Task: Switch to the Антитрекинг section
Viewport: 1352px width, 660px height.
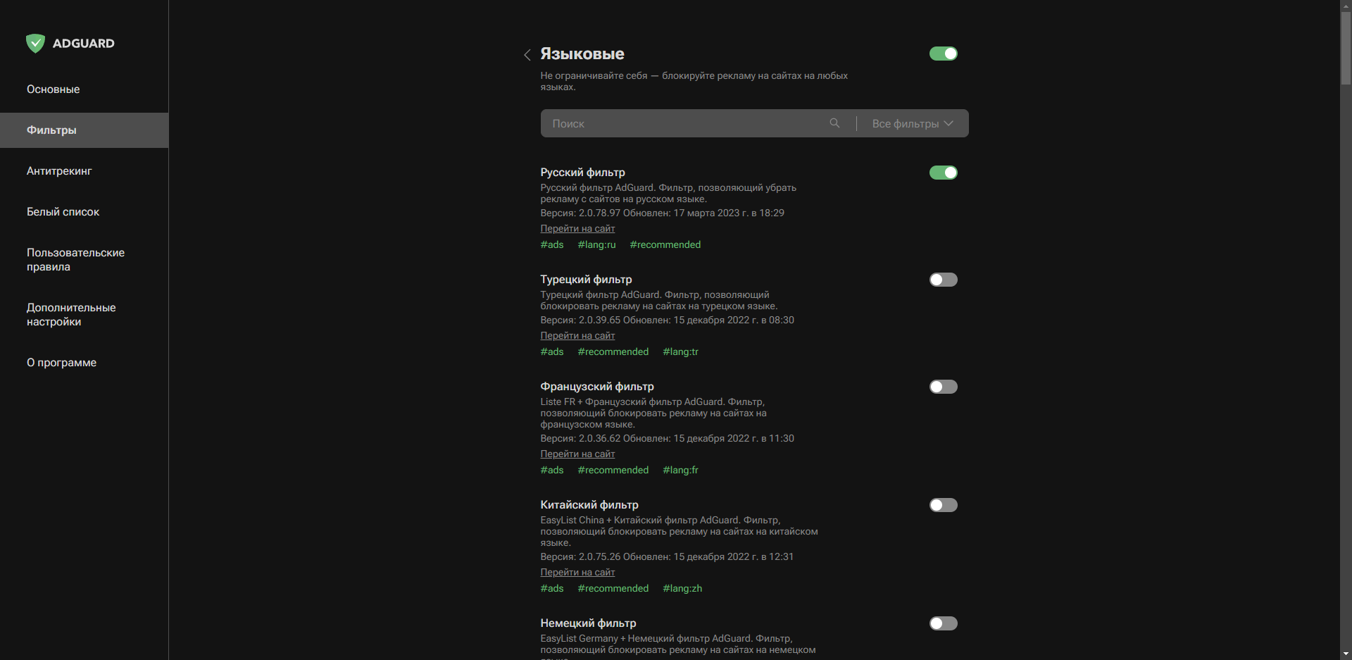Action: coord(59,170)
